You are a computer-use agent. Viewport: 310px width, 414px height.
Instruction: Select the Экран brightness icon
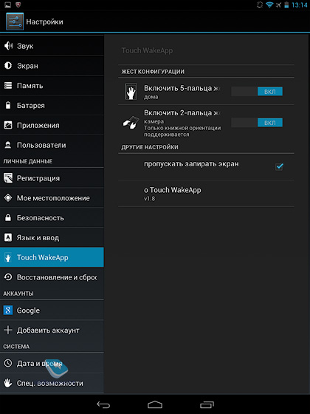8,66
